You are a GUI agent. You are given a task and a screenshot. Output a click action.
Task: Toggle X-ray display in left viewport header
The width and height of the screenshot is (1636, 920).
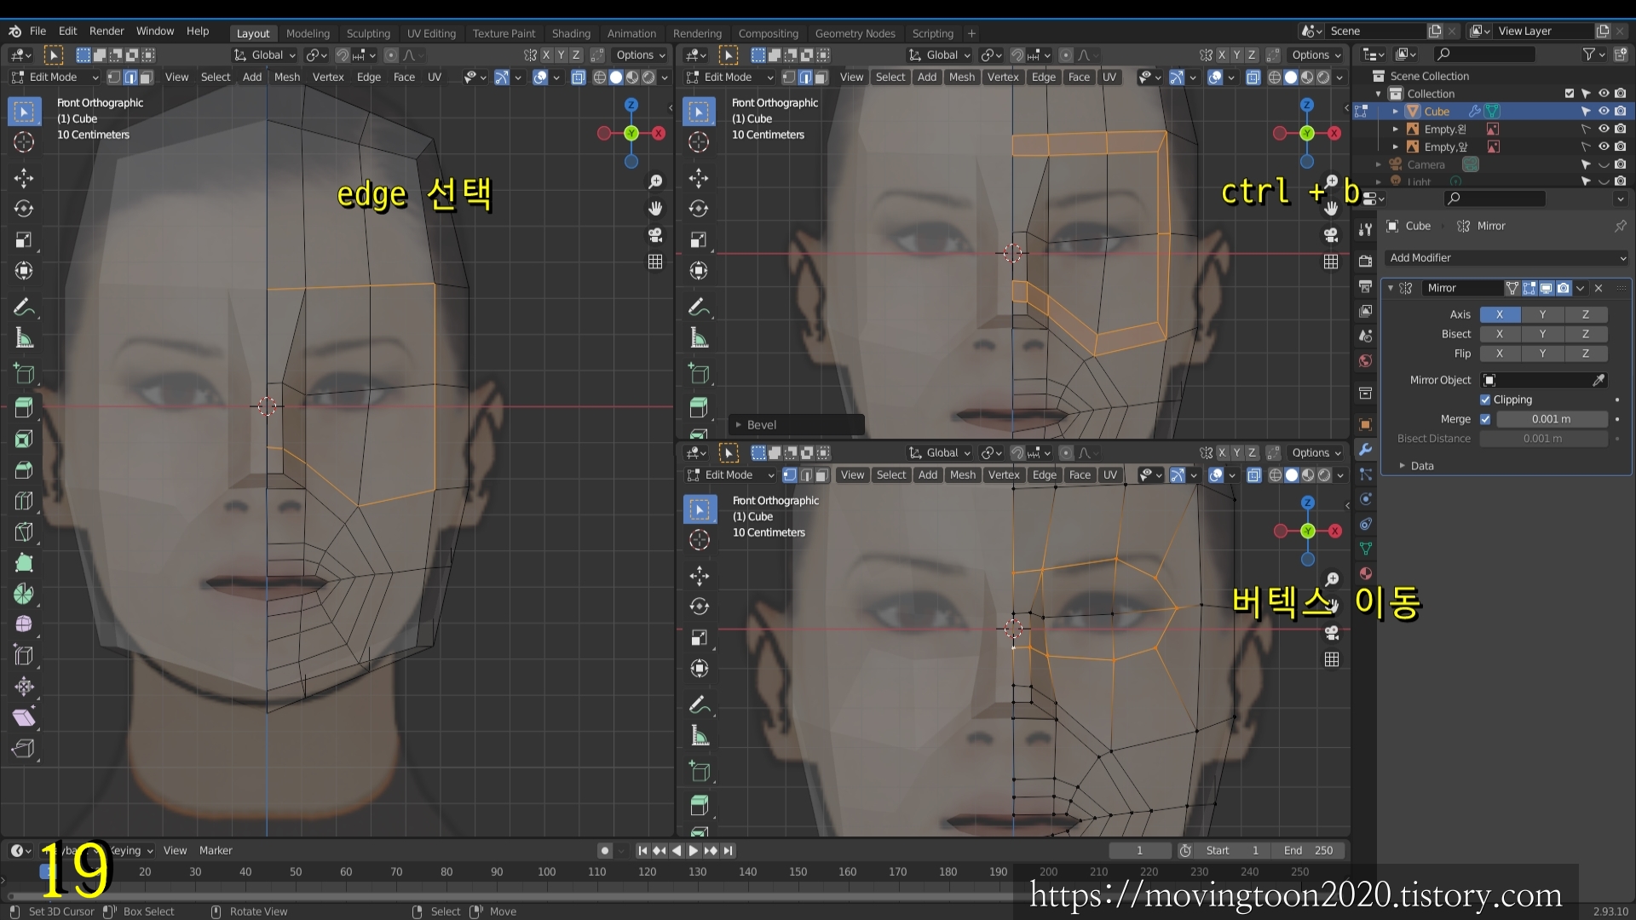pos(579,78)
